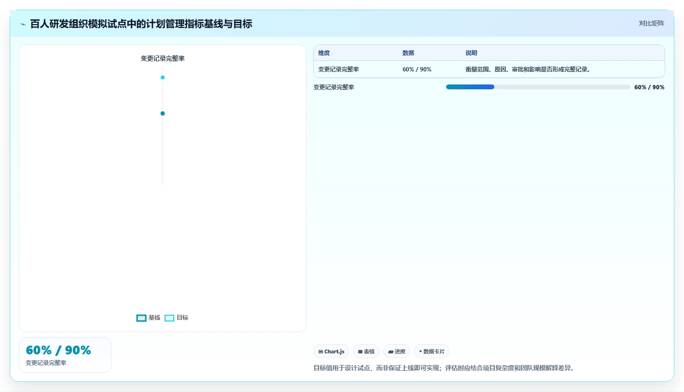
Task: Click the footer note about 目标值用于设计试点
Action: click(x=444, y=368)
